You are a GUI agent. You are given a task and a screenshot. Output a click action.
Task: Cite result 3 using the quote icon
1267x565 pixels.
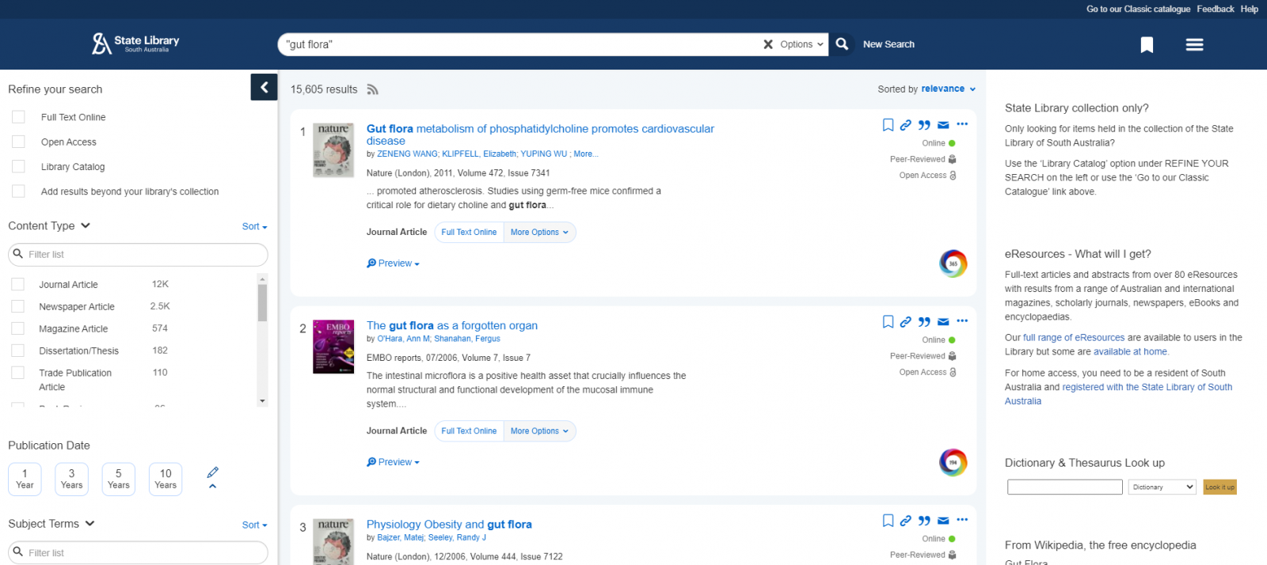click(x=924, y=521)
